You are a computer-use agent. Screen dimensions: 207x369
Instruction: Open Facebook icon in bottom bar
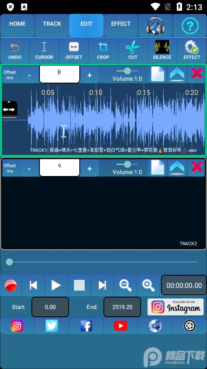click(x=86, y=326)
